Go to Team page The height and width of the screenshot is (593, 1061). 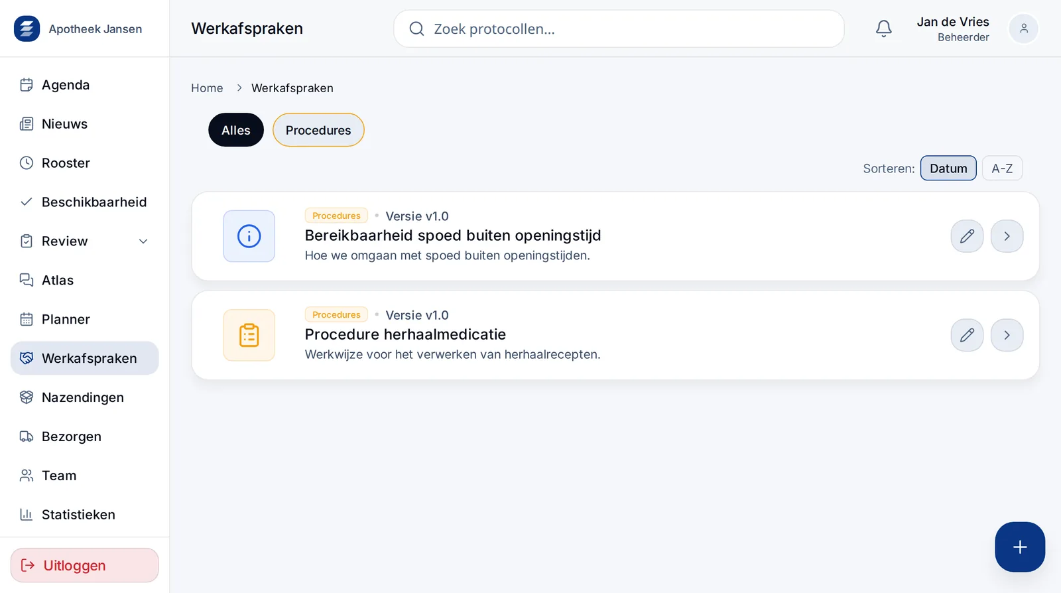click(x=84, y=476)
